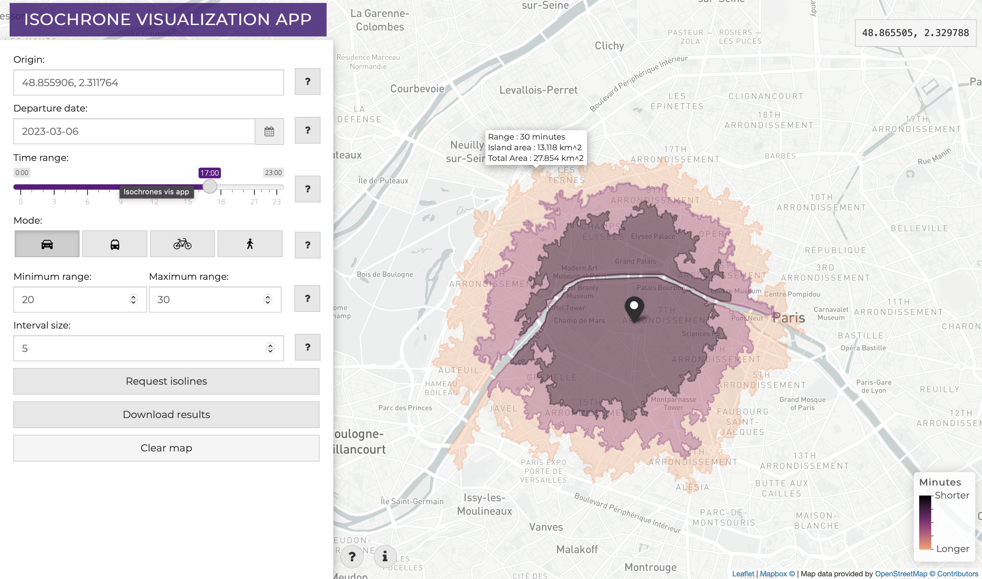Open help for the Departure date field
Viewport: 982px width, 579px height.
coord(308,130)
